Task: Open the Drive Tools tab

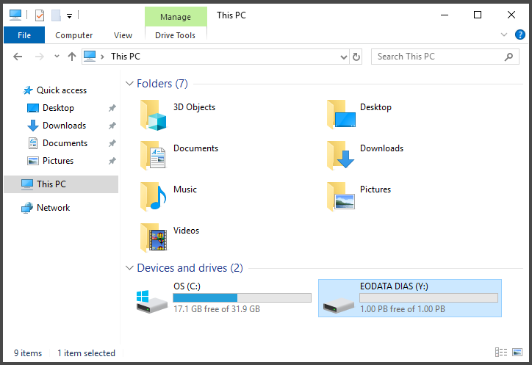Action: pos(176,35)
